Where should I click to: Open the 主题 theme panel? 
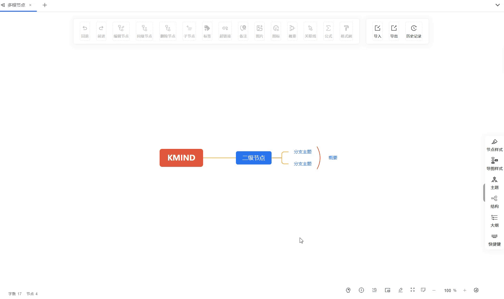[x=495, y=183]
